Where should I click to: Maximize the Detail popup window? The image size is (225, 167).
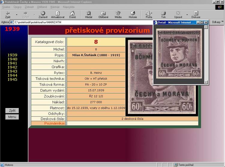click(x=202, y=22)
